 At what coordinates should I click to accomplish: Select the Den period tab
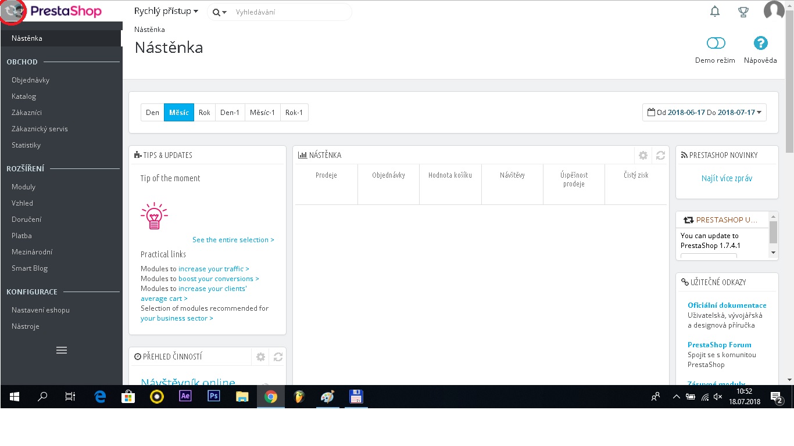(x=152, y=112)
